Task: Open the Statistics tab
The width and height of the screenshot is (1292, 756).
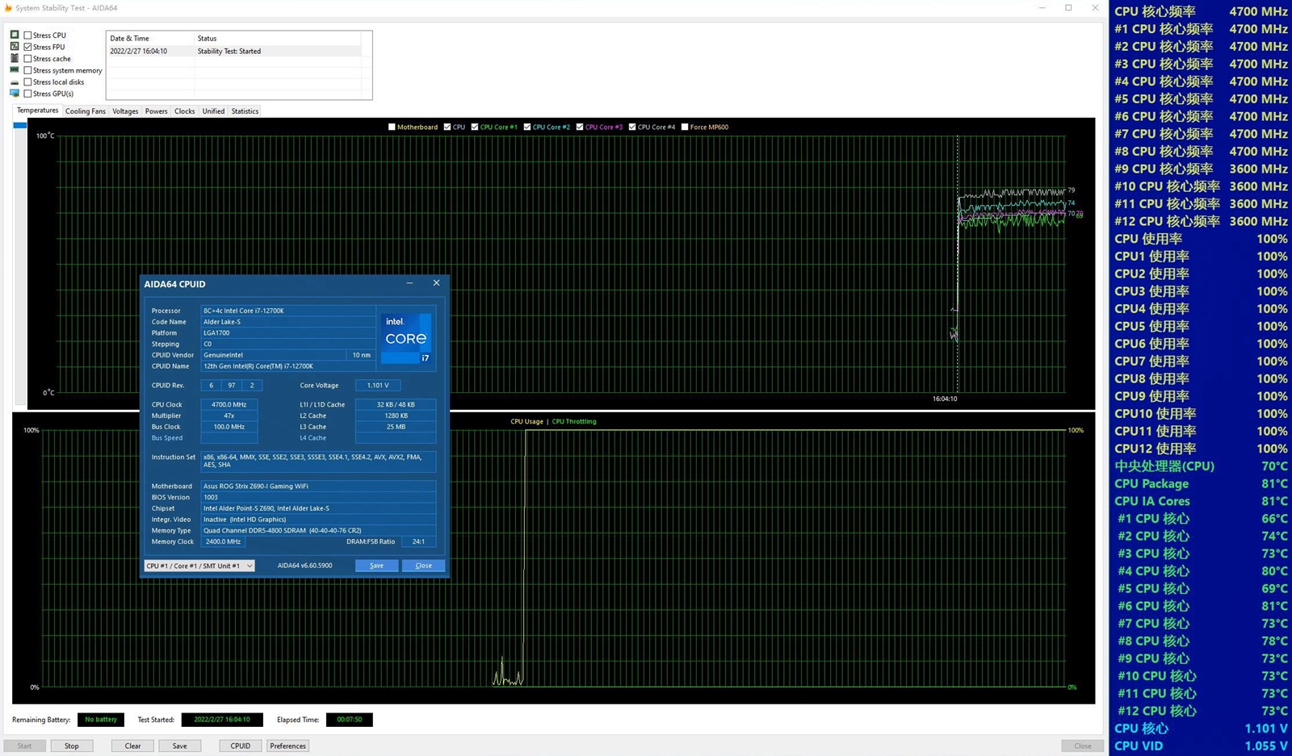Action: (x=245, y=111)
